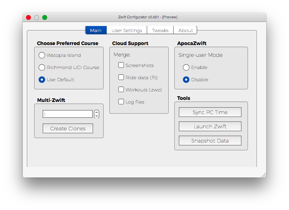289x210 pixels.
Task: Click the Multi-Zwift heading
Action: tap(51, 100)
